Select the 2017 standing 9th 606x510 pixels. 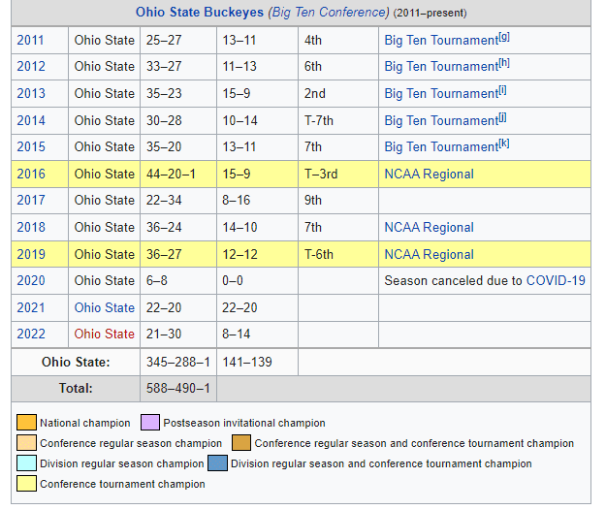(313, 200)
